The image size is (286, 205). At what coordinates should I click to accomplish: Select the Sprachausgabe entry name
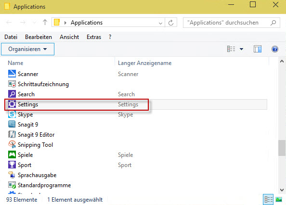pos(37,175)
